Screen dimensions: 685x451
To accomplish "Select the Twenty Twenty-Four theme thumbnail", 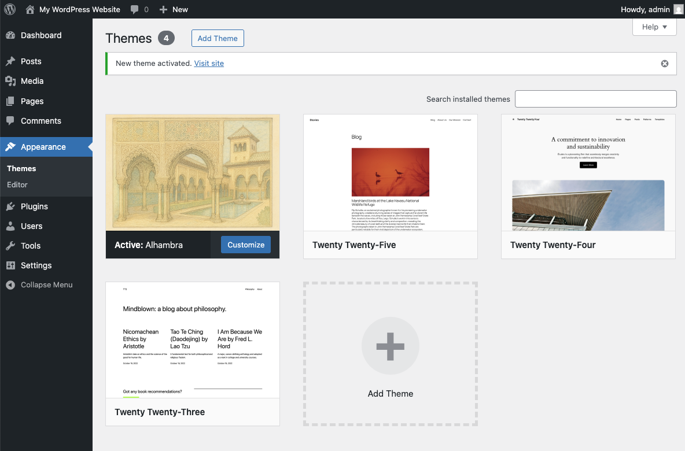I will (x=588, y=173).
